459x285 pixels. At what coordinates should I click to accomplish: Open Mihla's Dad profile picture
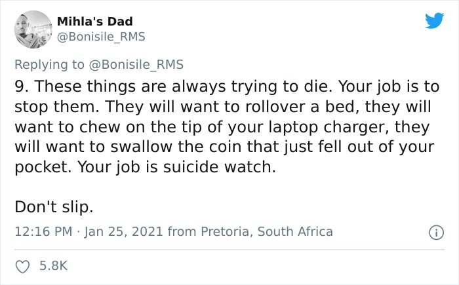[x=33, y=29]
